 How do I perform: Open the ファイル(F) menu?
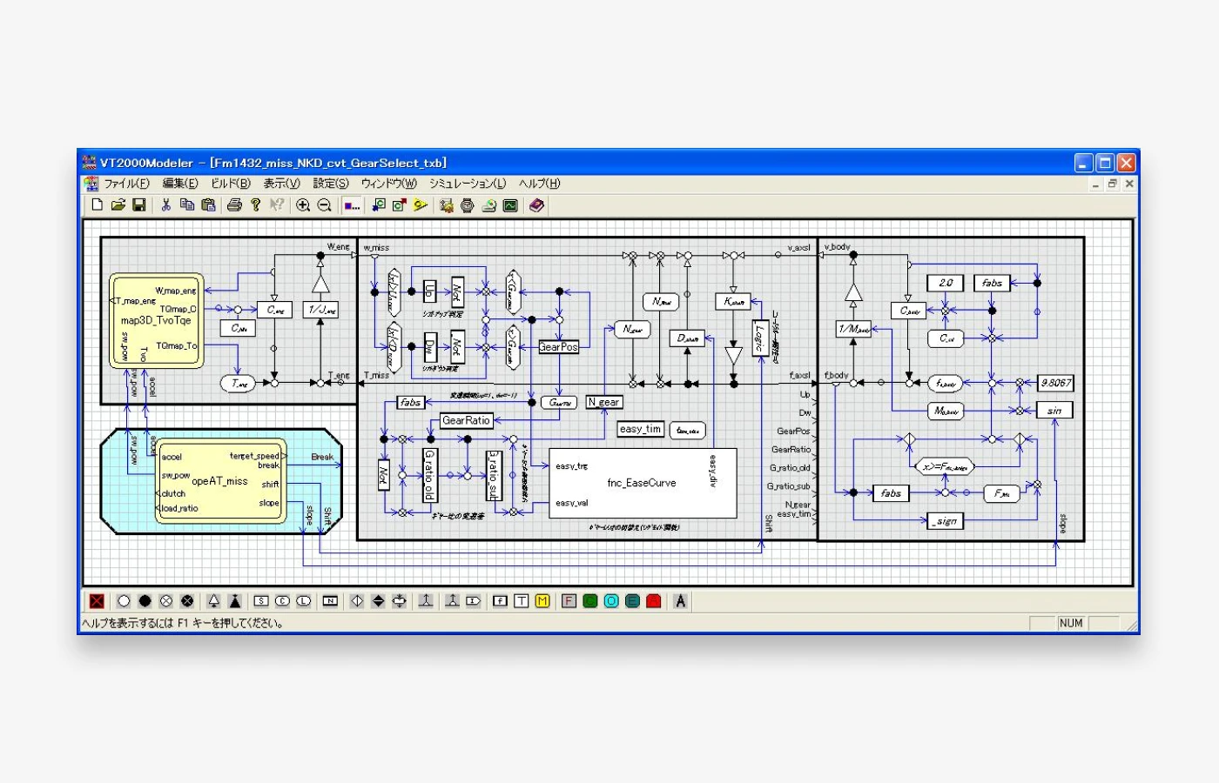tap(126, 184)
